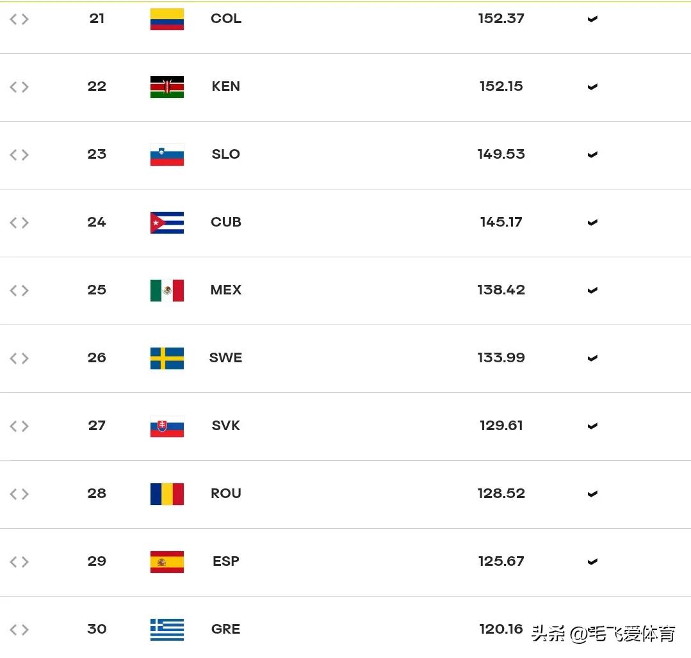691x658 pixels.
Task: Expand the COL row chevron
Action: [x=592, y=19]
